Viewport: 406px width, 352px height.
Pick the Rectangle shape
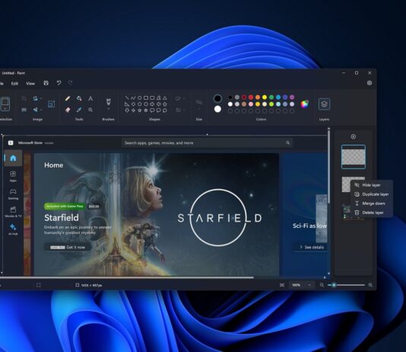click(x=146, y=98)
